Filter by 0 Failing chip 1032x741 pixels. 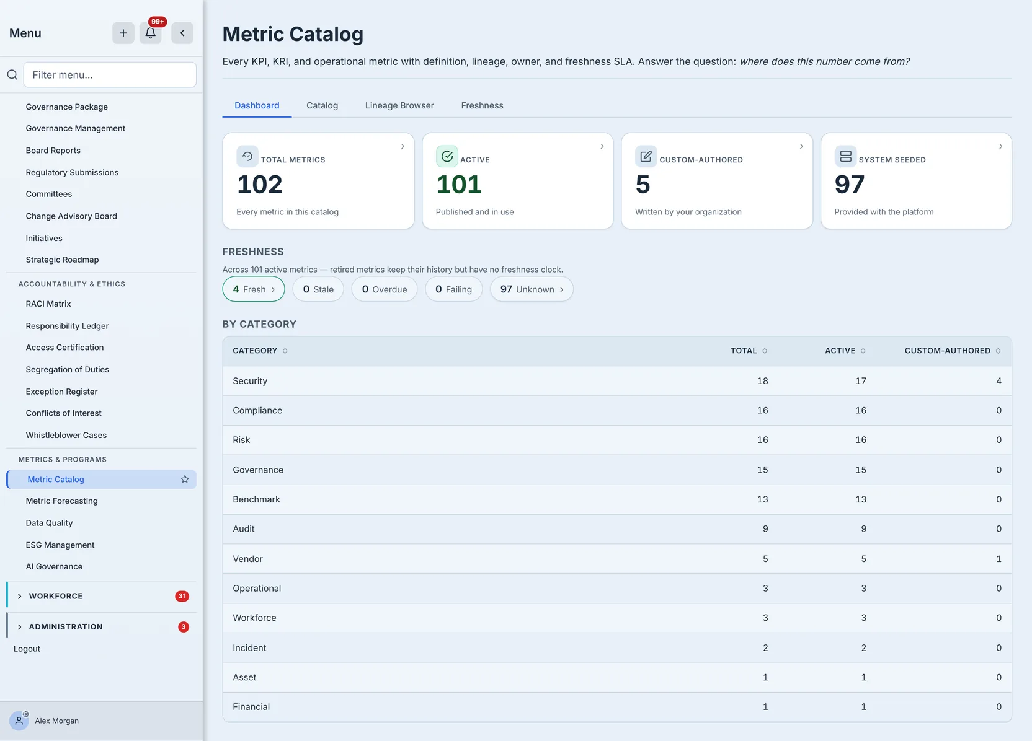point(454,289)
